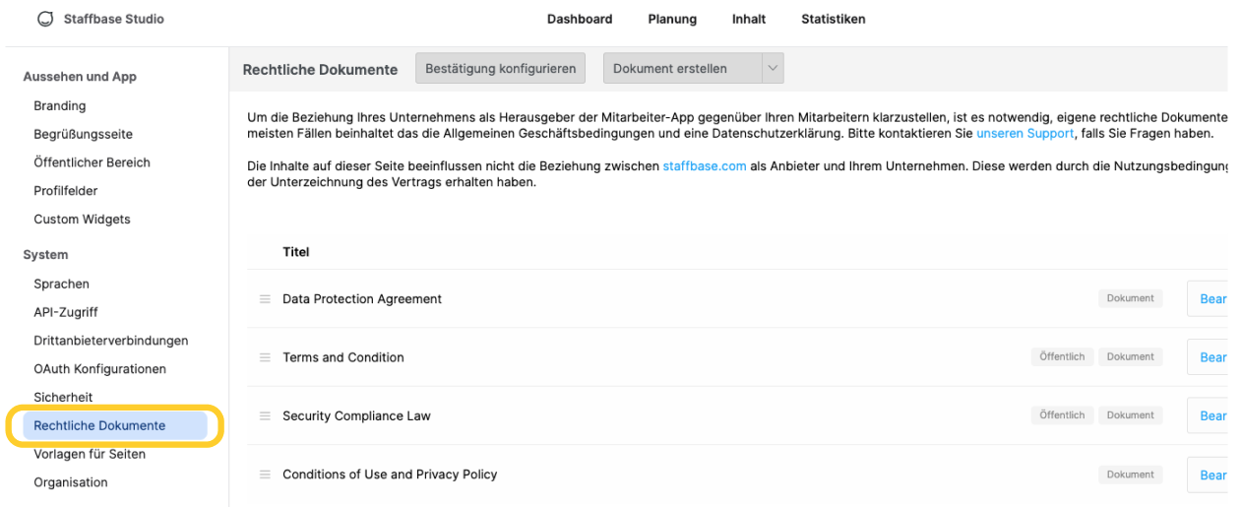Click the Aussehen und App section heading
Viewport: 1241px width, 507px height.
pos(80,77)
